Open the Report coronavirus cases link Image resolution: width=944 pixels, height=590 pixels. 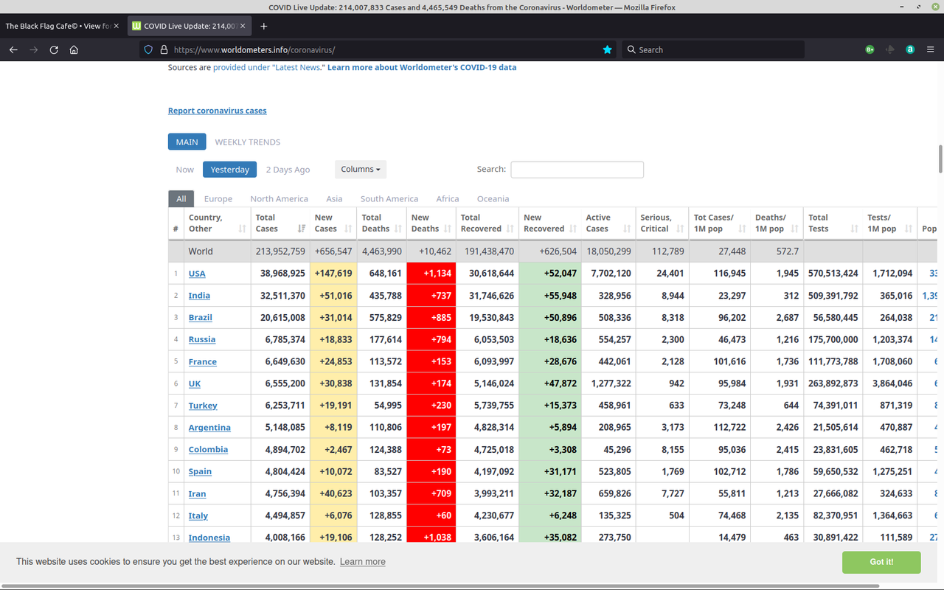[218, 111]
